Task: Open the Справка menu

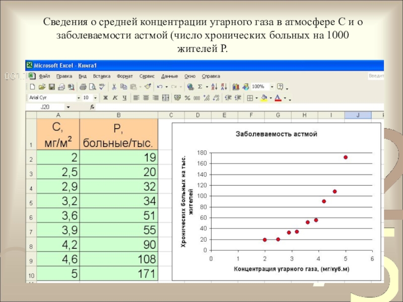Action: click(x=211, y=77)
